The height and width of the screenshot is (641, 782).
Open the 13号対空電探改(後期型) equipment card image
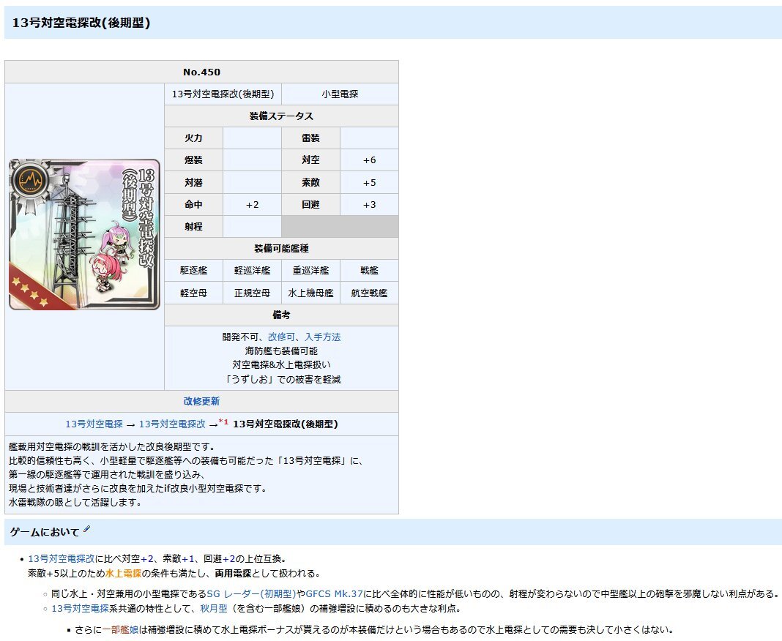tap(84, 234)
